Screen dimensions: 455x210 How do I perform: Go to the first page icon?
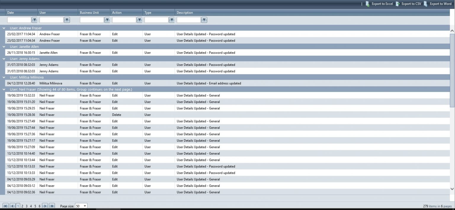pos(5,206)
